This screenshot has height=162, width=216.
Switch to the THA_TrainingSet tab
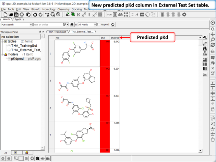(57, 32)
